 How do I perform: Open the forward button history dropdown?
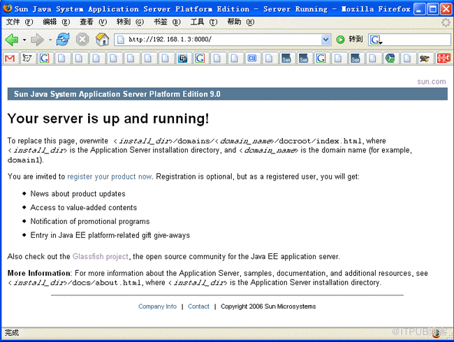(x=50, y=40)
